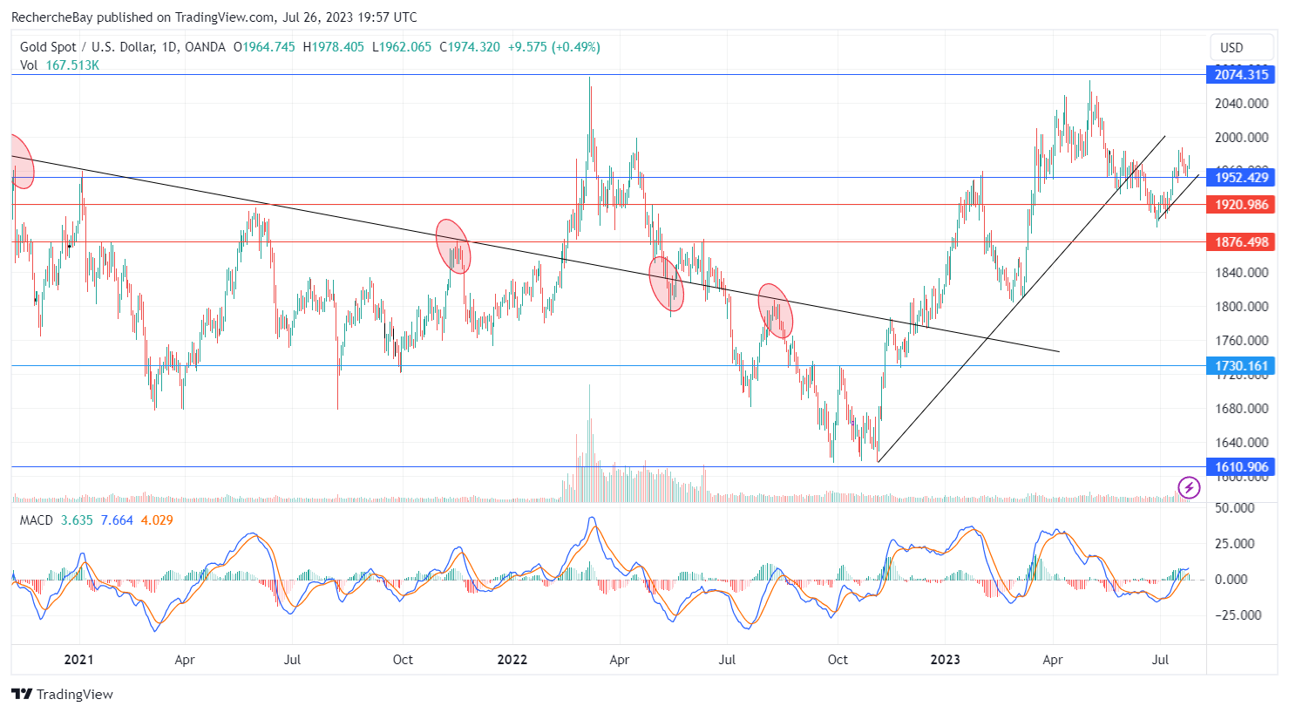Select the blue 1952.429 price label

click(x=1241, y=178)
